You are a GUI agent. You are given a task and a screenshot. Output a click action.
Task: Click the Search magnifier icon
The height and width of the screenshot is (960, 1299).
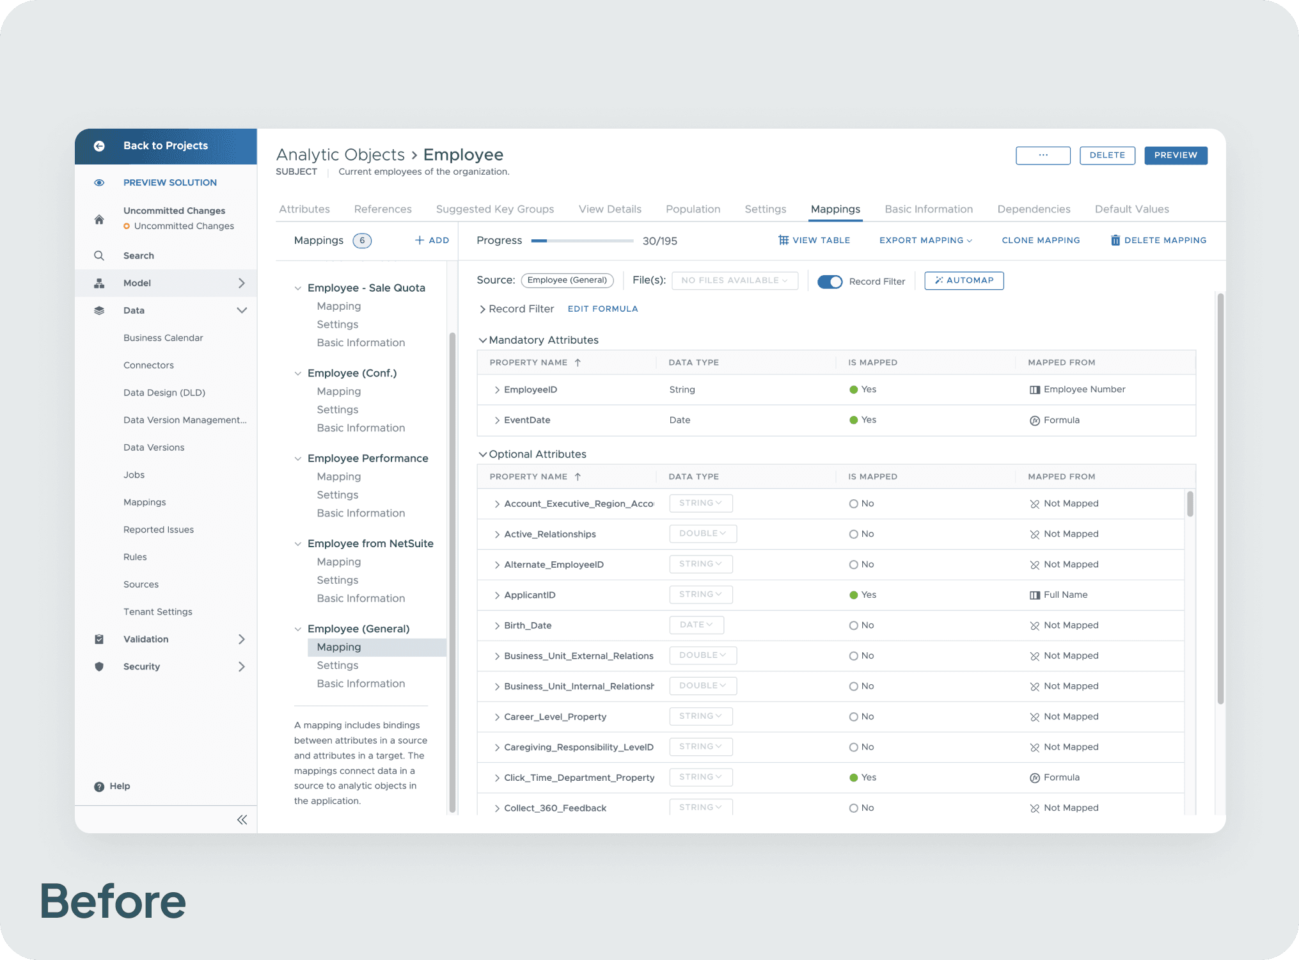(99, 255)
